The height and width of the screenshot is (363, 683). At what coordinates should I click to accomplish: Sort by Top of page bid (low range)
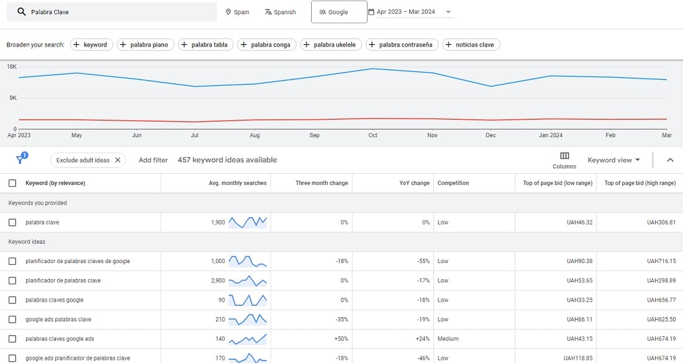pos(558,183)
